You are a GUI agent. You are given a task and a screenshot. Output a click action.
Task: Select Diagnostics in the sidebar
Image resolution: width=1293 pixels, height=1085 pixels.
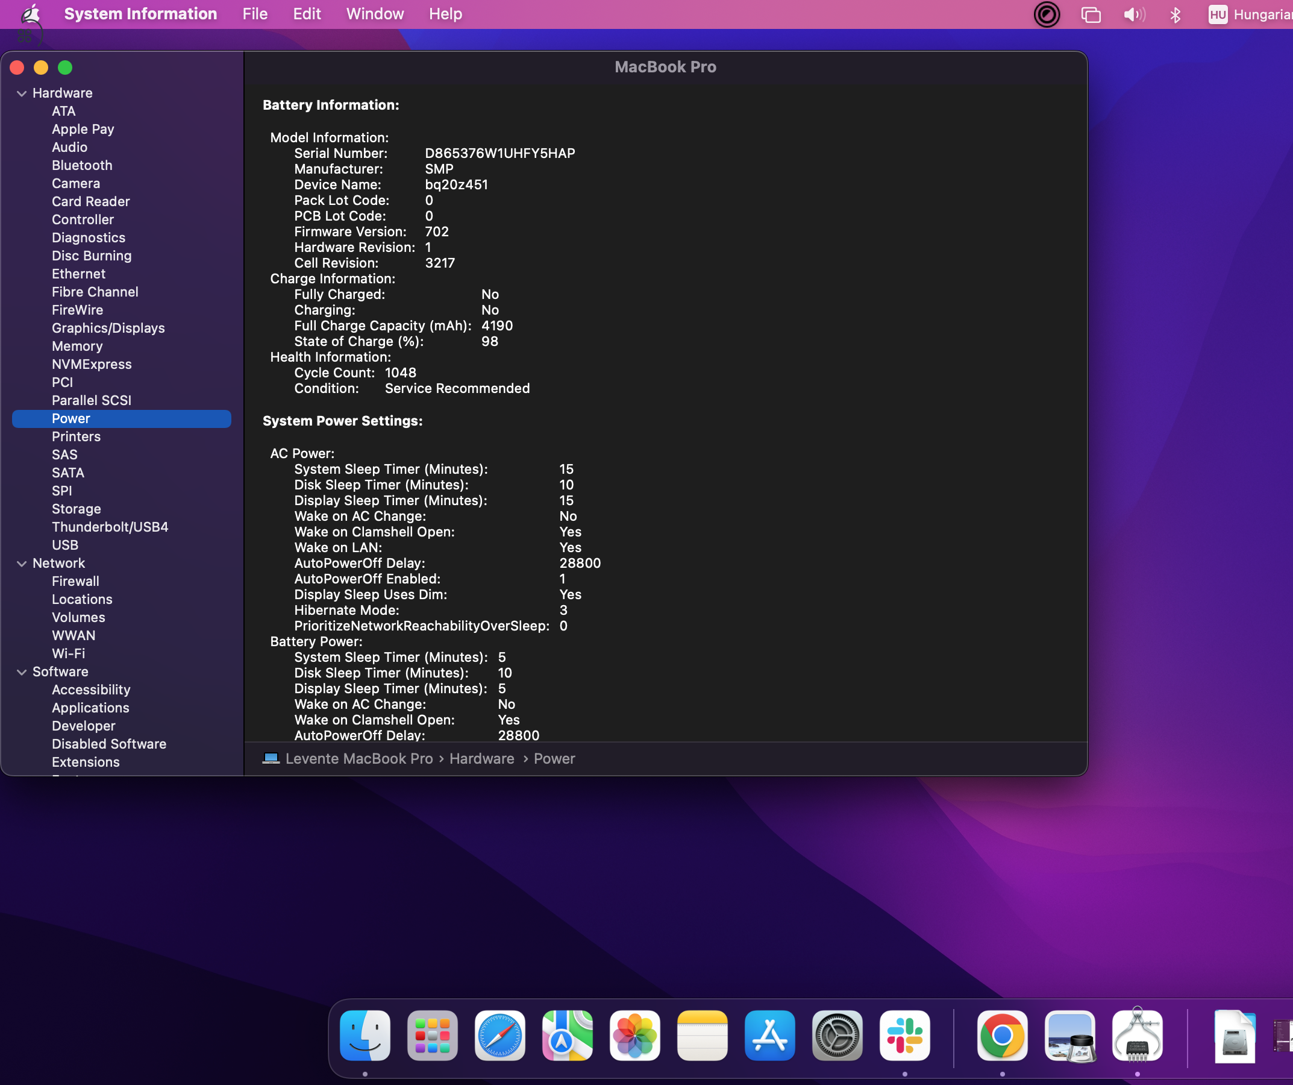click(x=89, y=238)
